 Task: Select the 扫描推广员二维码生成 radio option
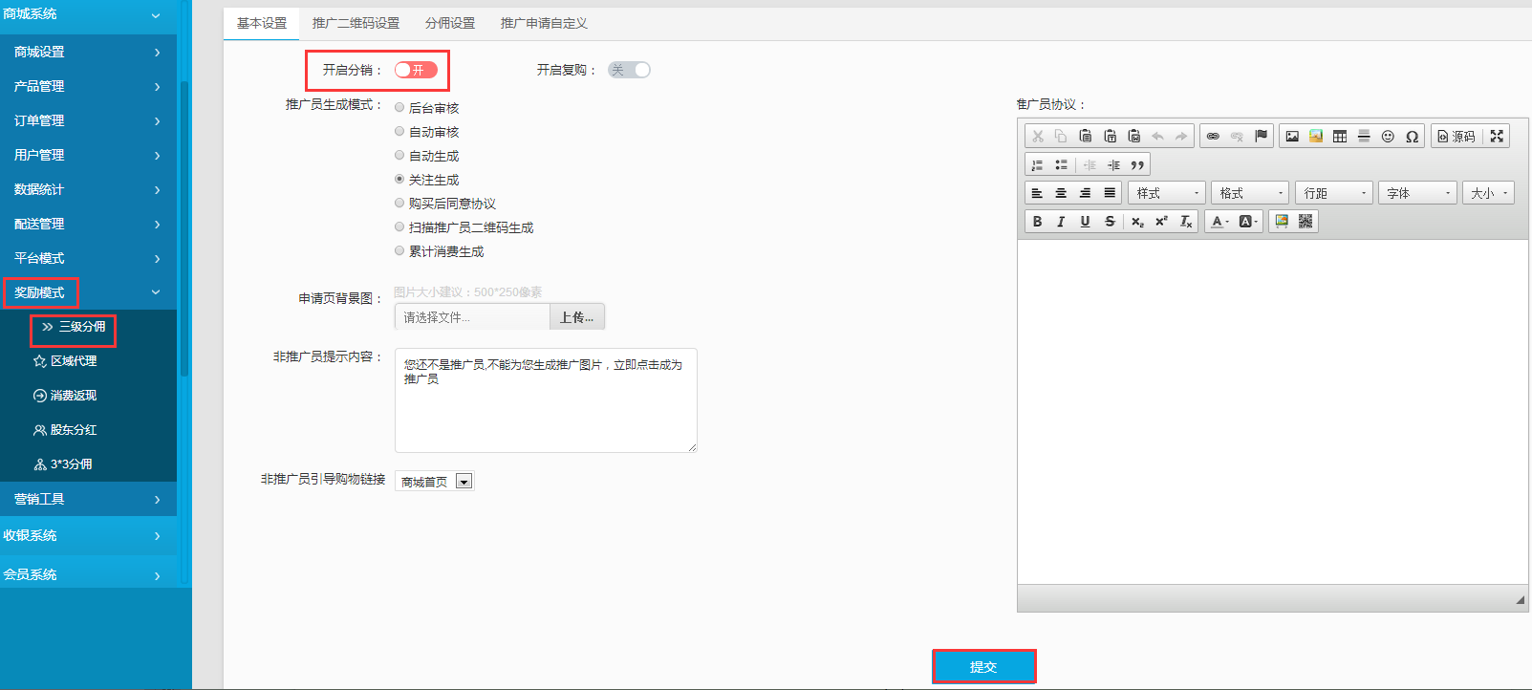point(399,226)
